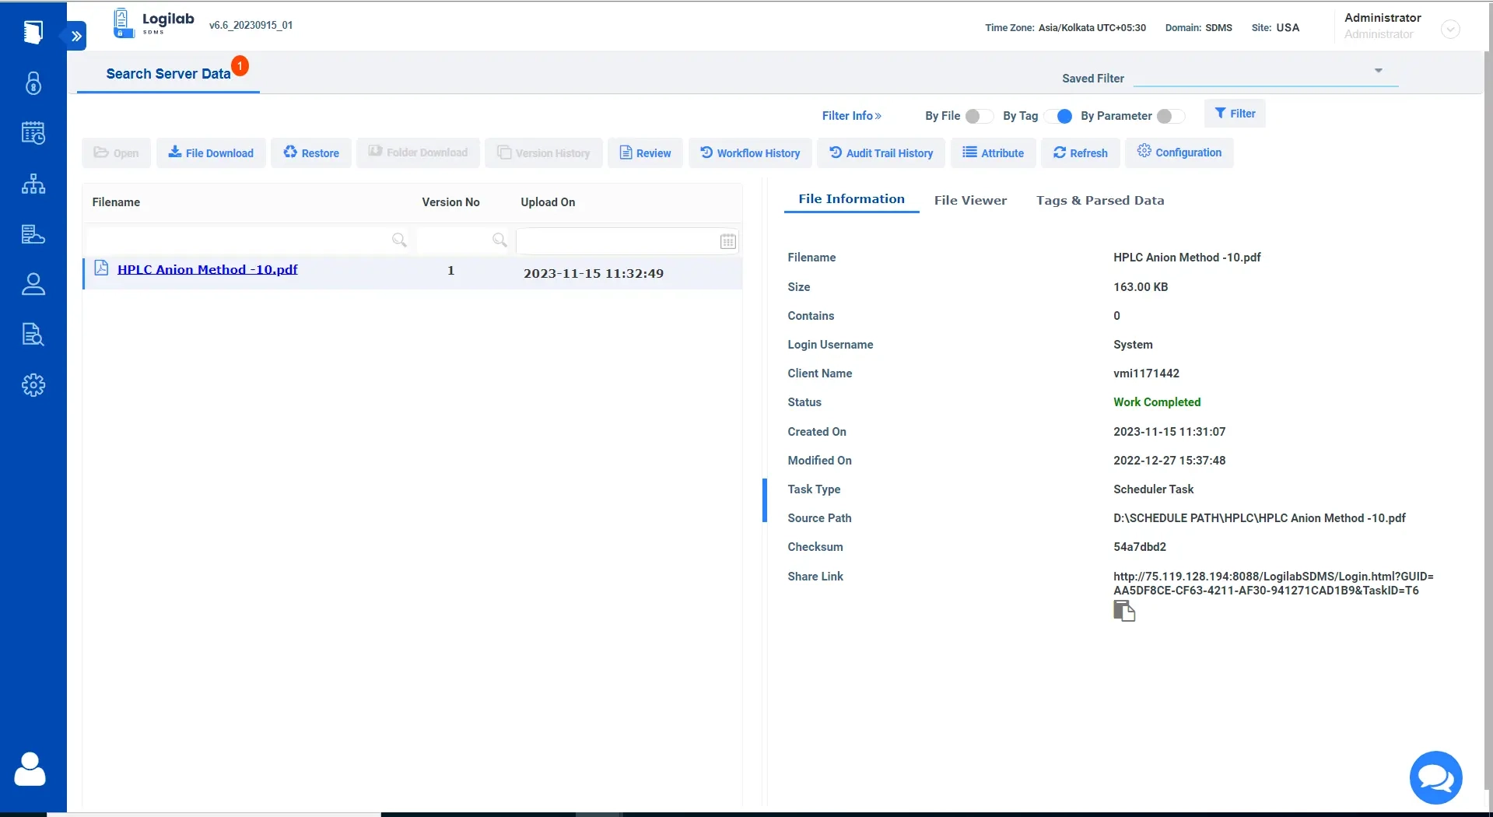Click the Folder Download button
The image size is (1493, 817).
coord(418,153)
